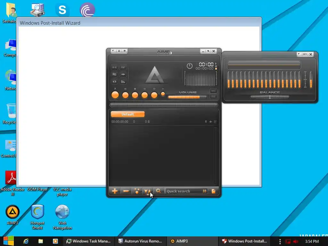This screenshot has height=246, width=328.
Task: Open the playlist sort arrows button
Action: tap(147, 191)
